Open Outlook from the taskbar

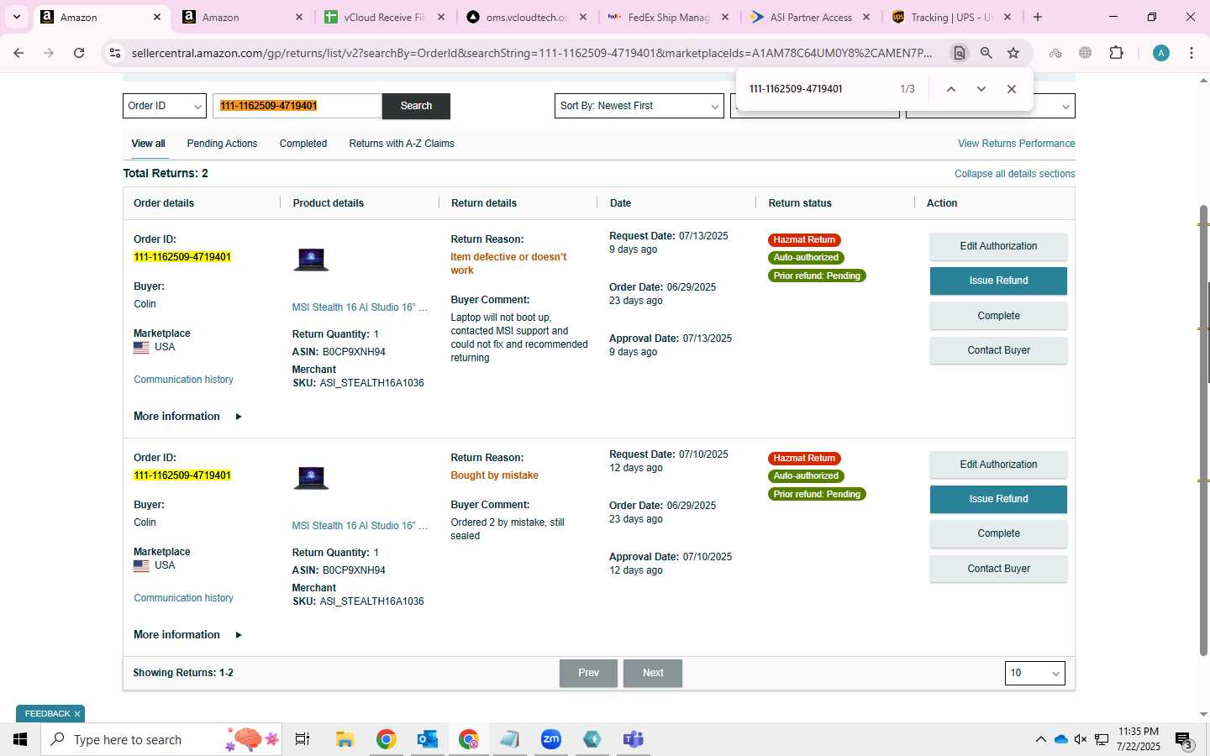(x=427, y=739)
